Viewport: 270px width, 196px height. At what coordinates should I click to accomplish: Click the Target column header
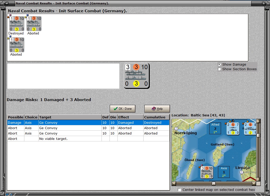click(70, 117)
